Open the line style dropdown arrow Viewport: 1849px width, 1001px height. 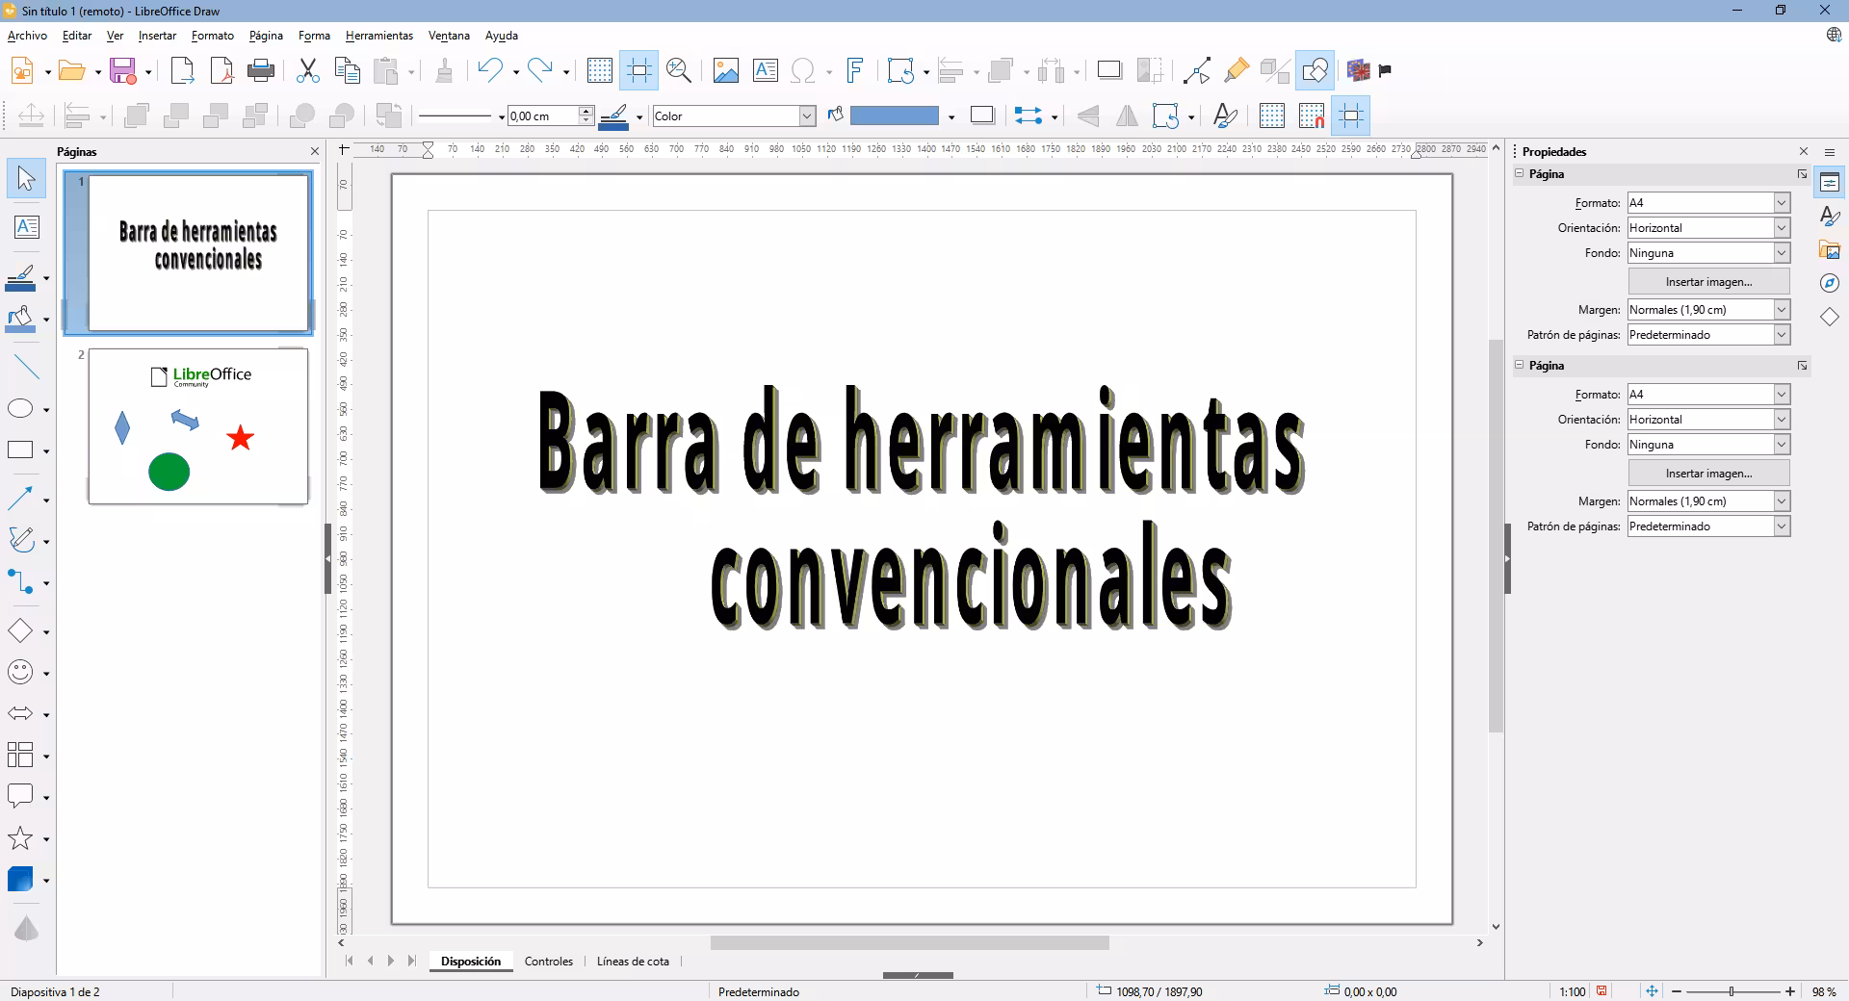[501, 116]
